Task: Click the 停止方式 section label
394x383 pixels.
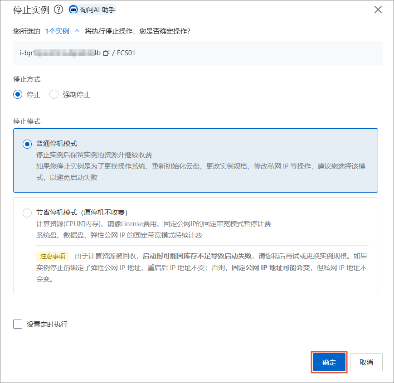Action: 27,79
